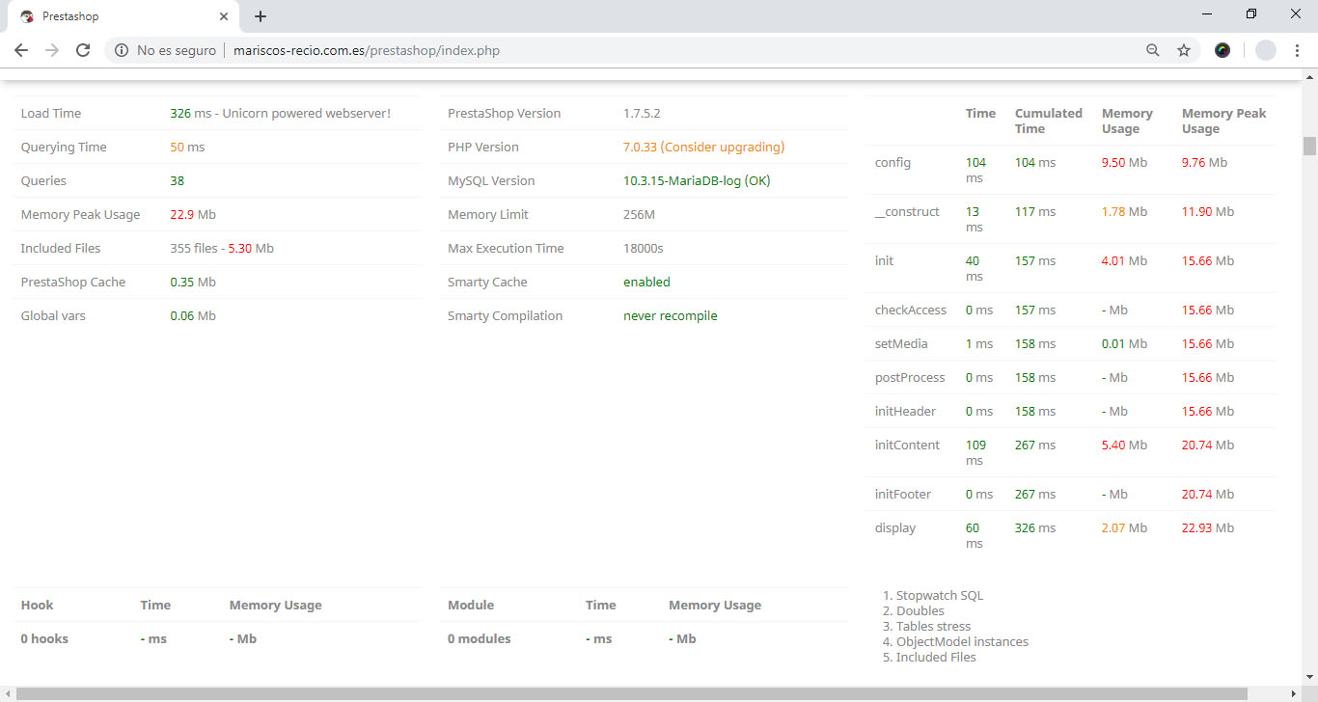This screenshot has height=702, width=1318.
Task: Select the display row label
Action: 895,528
